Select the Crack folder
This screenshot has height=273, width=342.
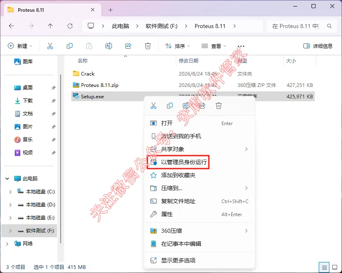[193, 74]
